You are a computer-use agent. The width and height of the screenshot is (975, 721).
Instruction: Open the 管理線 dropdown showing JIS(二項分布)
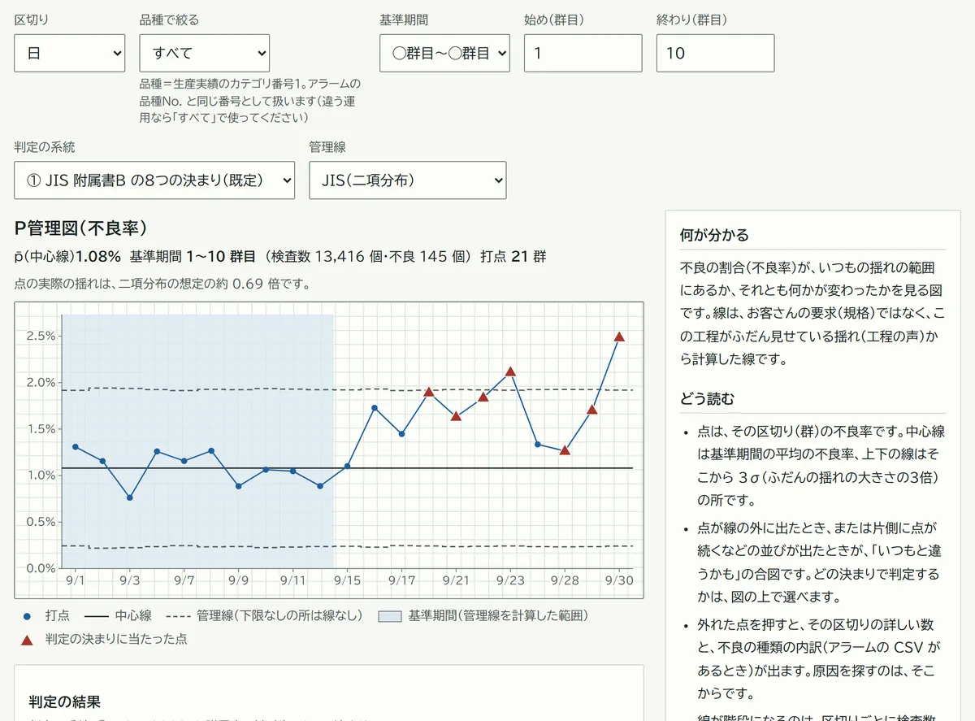click(x=407, y=180)
